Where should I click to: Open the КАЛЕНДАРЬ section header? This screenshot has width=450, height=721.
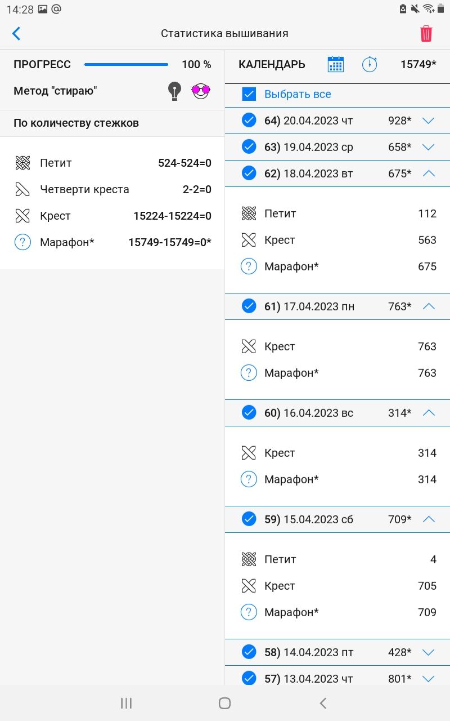pyautogui.click(x=272, y=64)
